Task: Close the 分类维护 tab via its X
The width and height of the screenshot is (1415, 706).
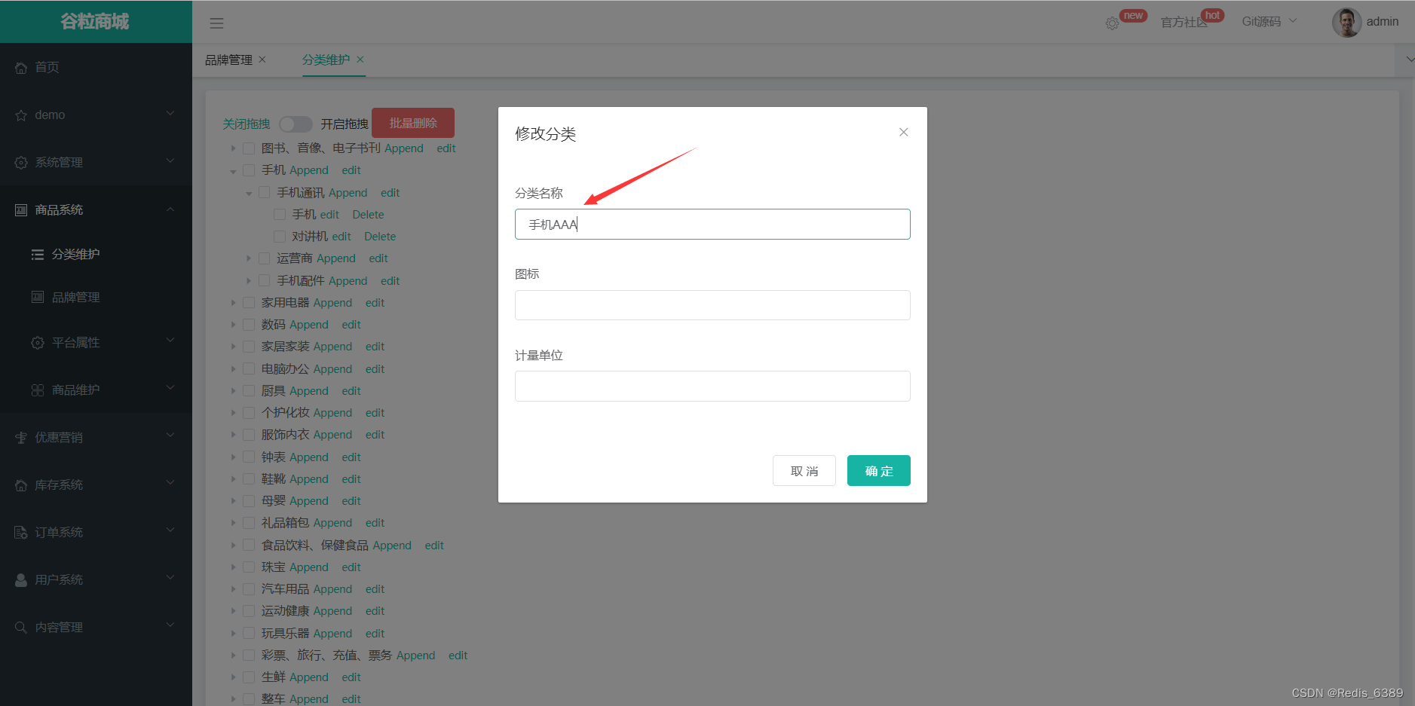Action: [360, 60]
